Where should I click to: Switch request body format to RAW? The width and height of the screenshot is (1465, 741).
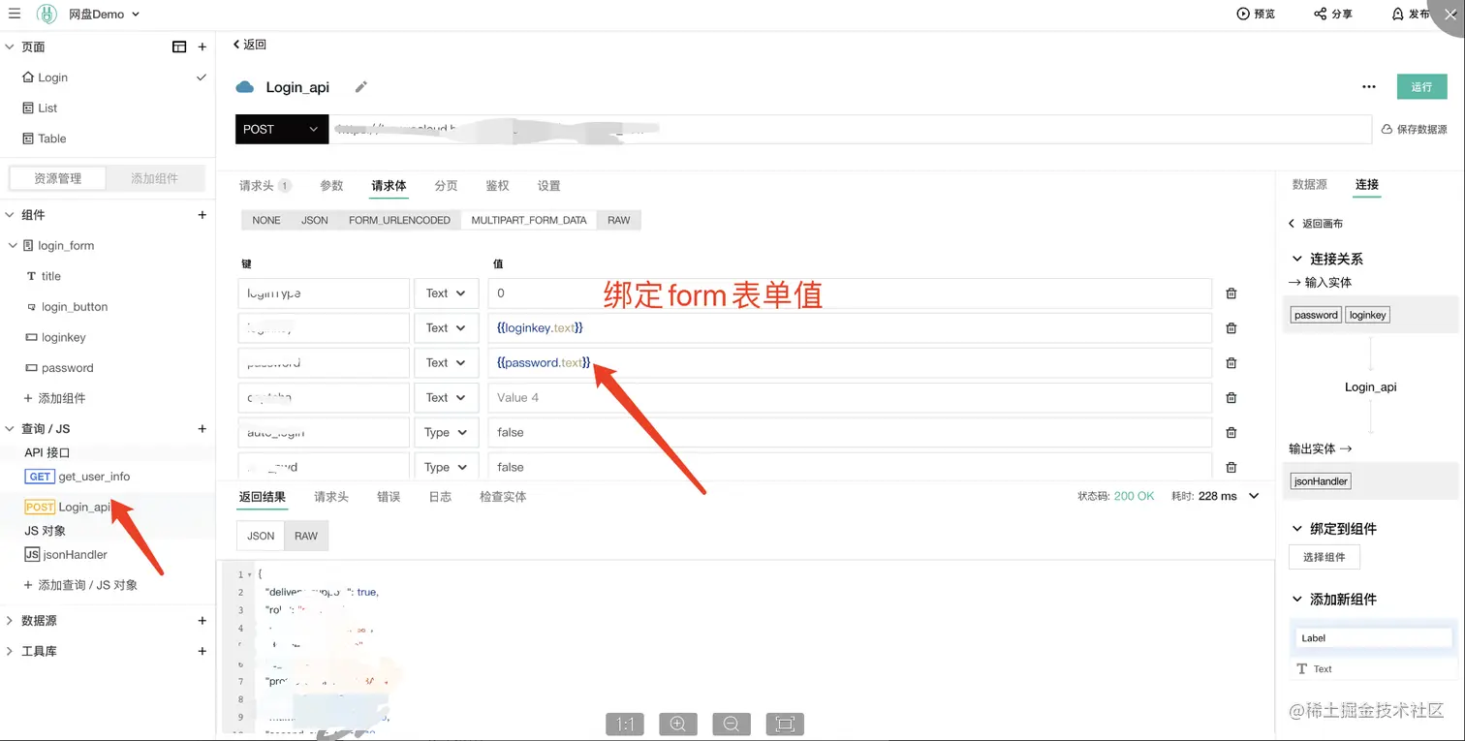click(x=618, y=220)
